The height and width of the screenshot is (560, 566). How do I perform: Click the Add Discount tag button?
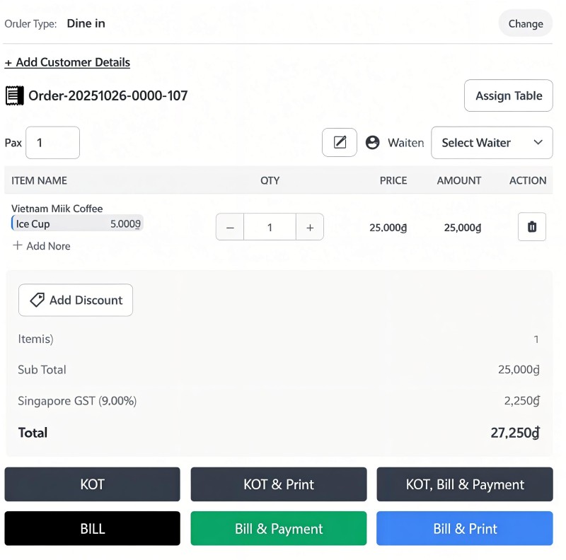coord(76,300)
